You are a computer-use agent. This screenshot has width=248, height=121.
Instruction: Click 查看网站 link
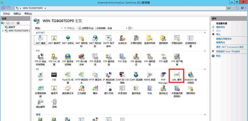coord(221,42)
